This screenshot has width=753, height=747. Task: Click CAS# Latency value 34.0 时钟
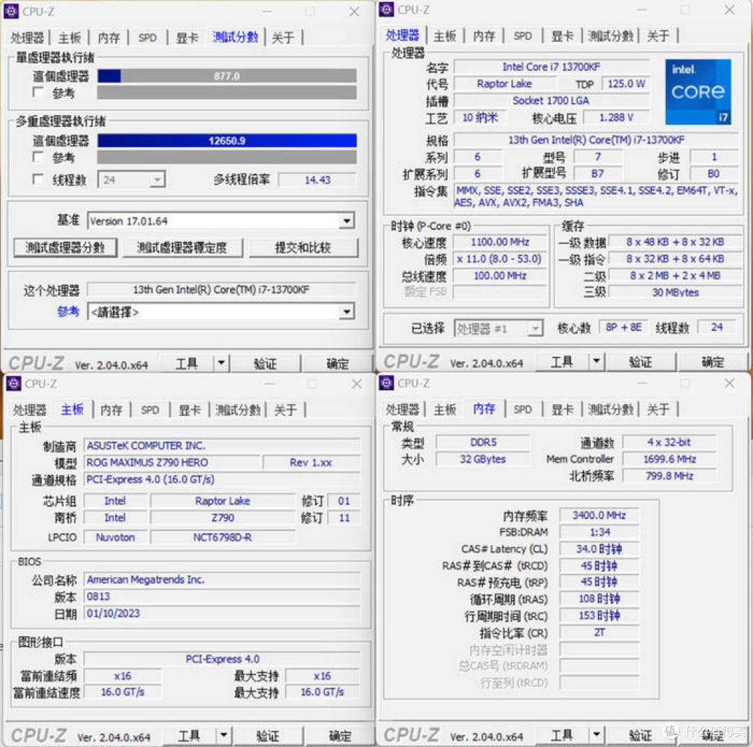point(600,548)
